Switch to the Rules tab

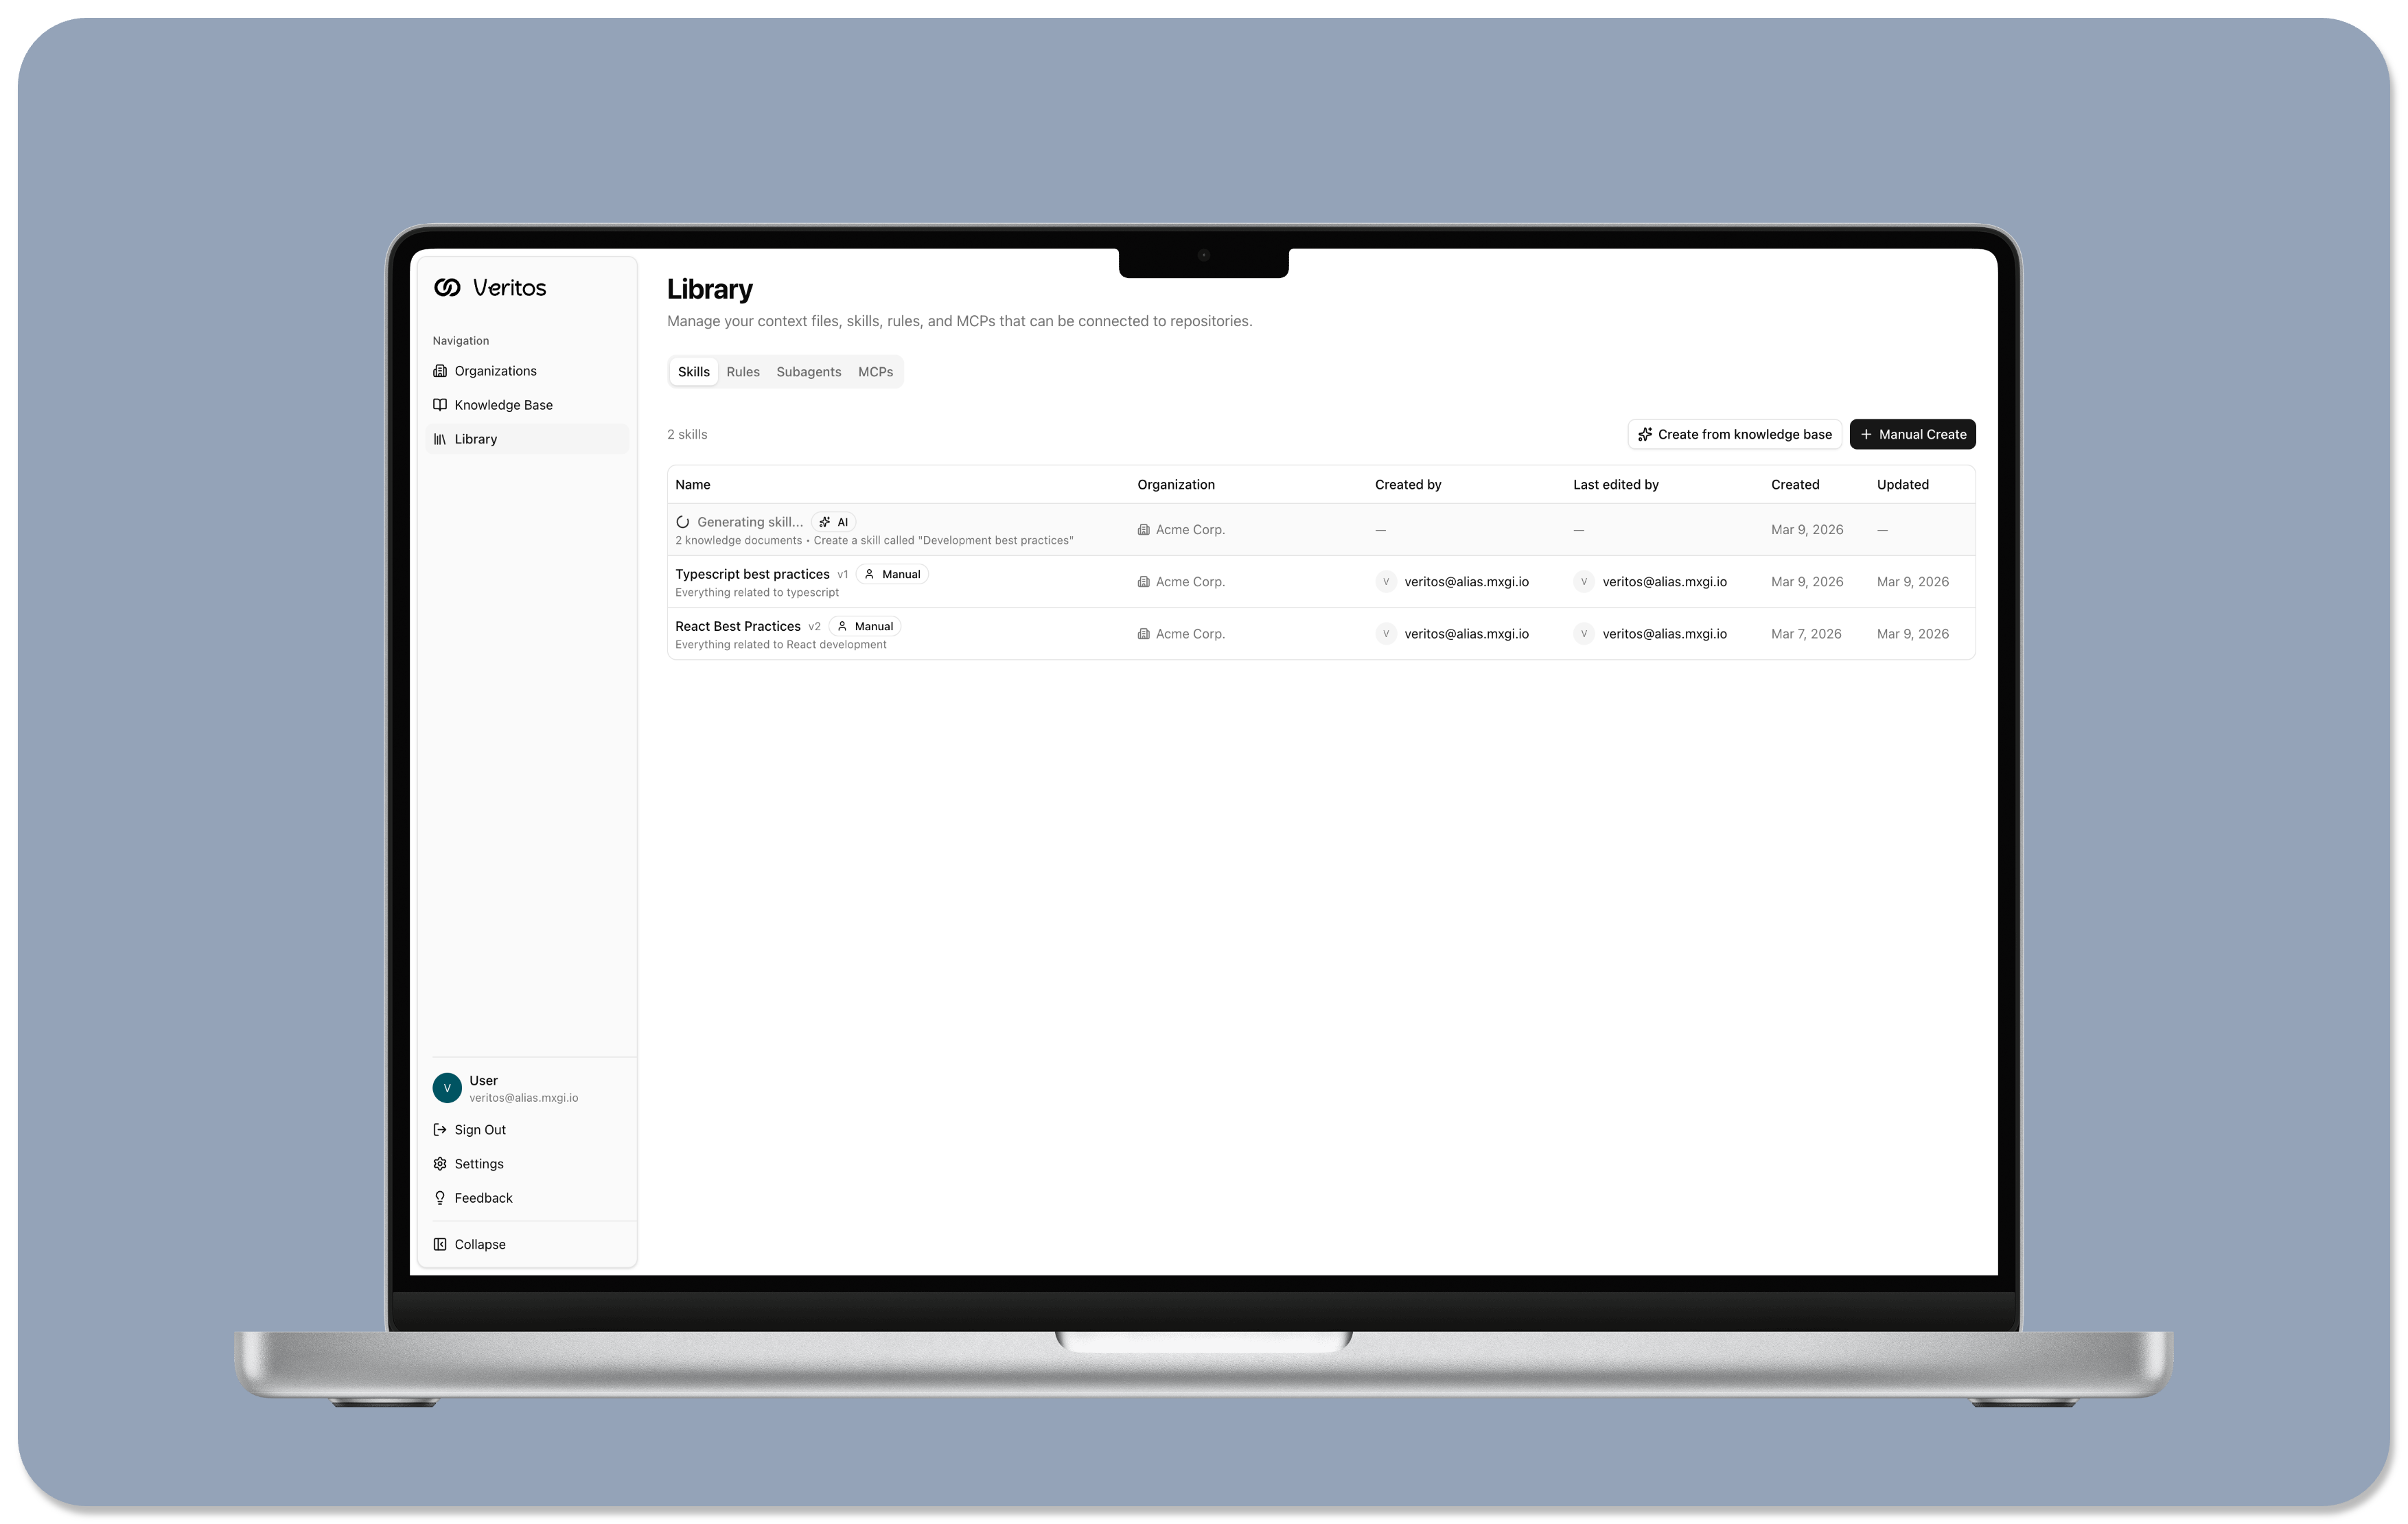(x=743, y=372)
